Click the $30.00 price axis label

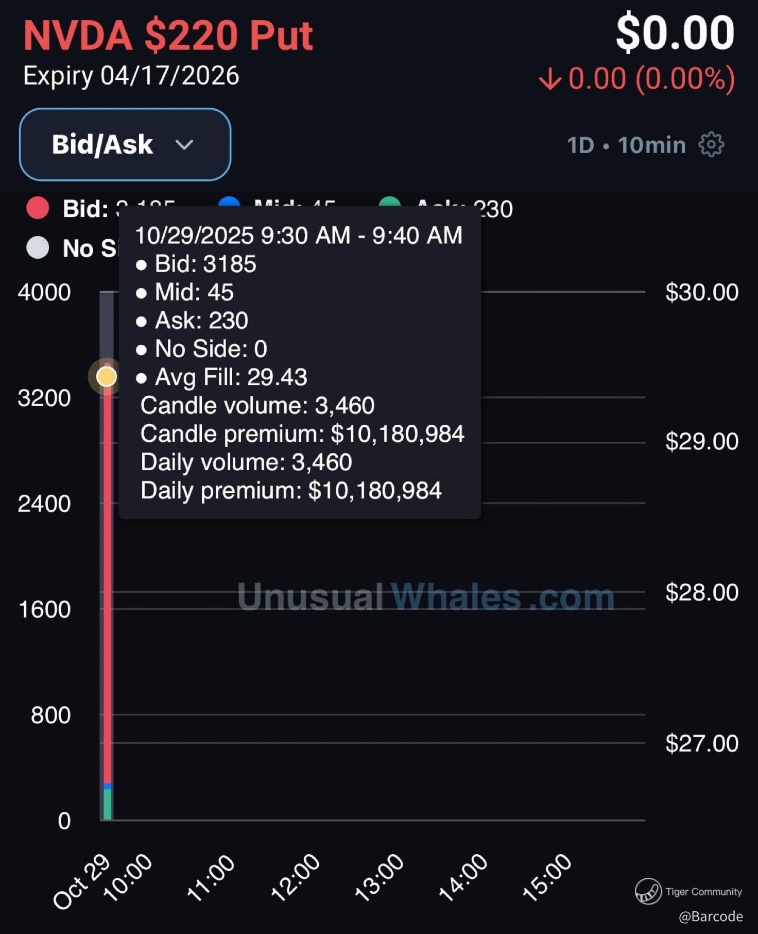(701, 292)
